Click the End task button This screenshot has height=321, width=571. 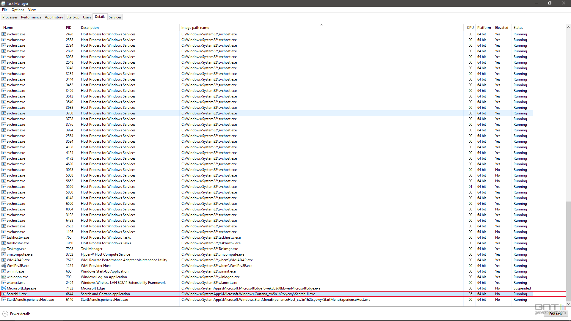556,314
